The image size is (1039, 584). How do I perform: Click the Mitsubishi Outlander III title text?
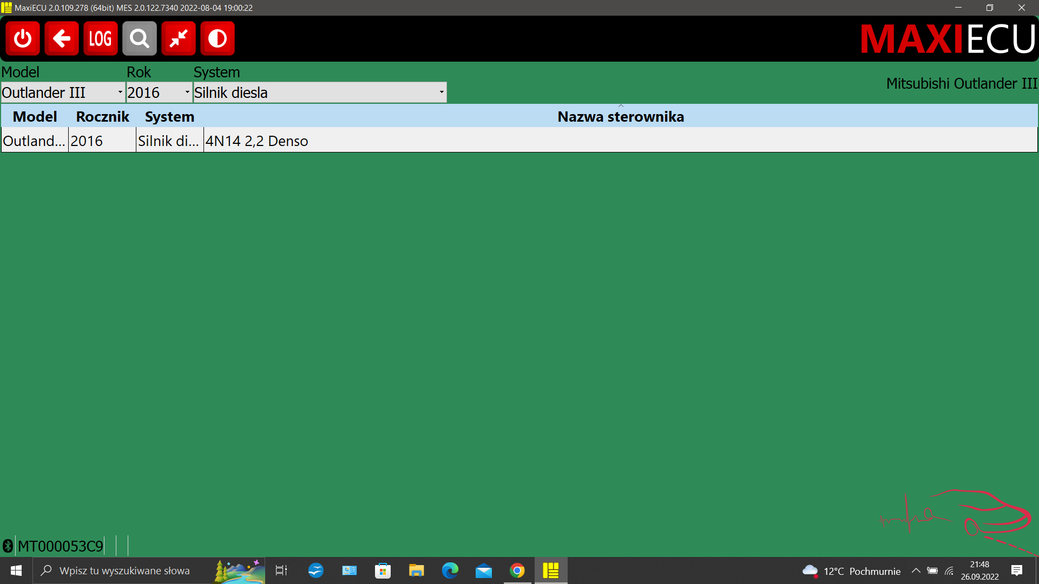coord(962,83)
